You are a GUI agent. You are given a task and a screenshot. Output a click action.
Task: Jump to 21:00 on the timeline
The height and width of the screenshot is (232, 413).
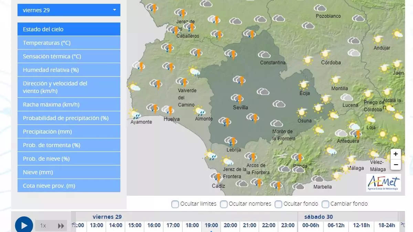coord(250,225)
